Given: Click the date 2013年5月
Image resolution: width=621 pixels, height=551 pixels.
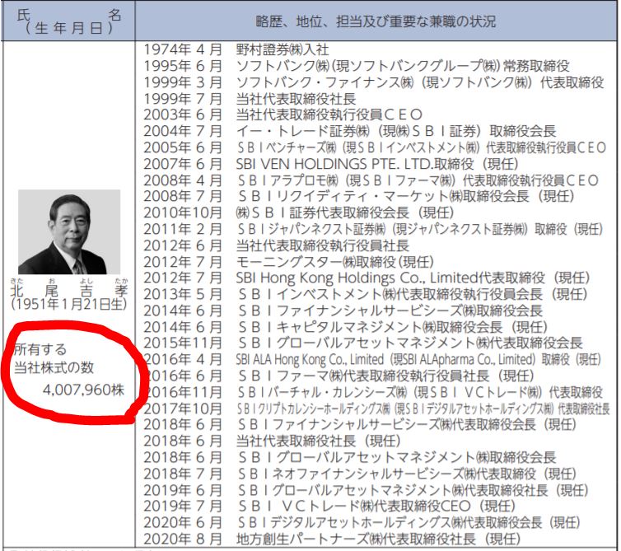Looking at the screenshot, I should [x=183, y=294].
